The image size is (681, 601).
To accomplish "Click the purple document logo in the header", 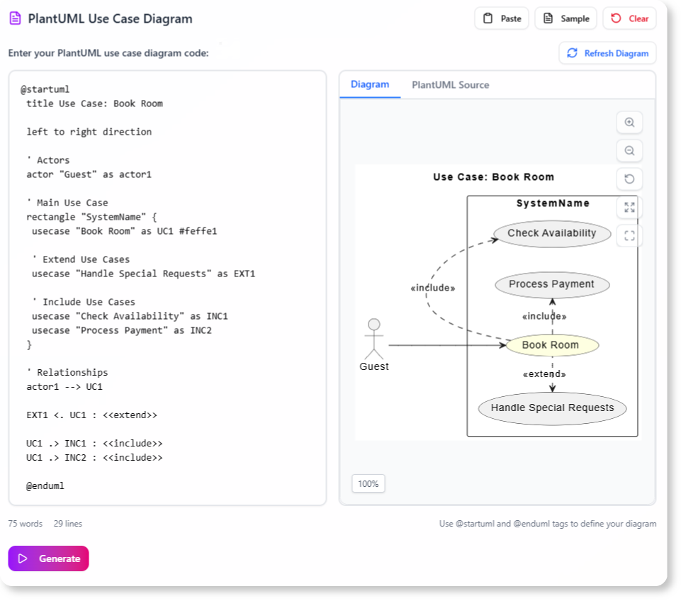I will (16, 18).
